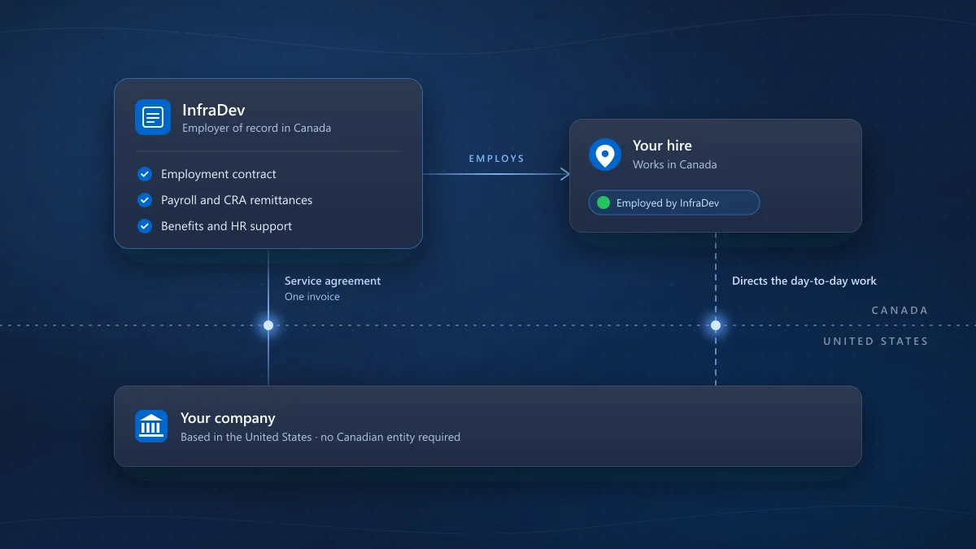Image resolution: width=976 pixels, height=549 pixels.
Task: Click the "One invoice" caption
Action: coord(312,297)
